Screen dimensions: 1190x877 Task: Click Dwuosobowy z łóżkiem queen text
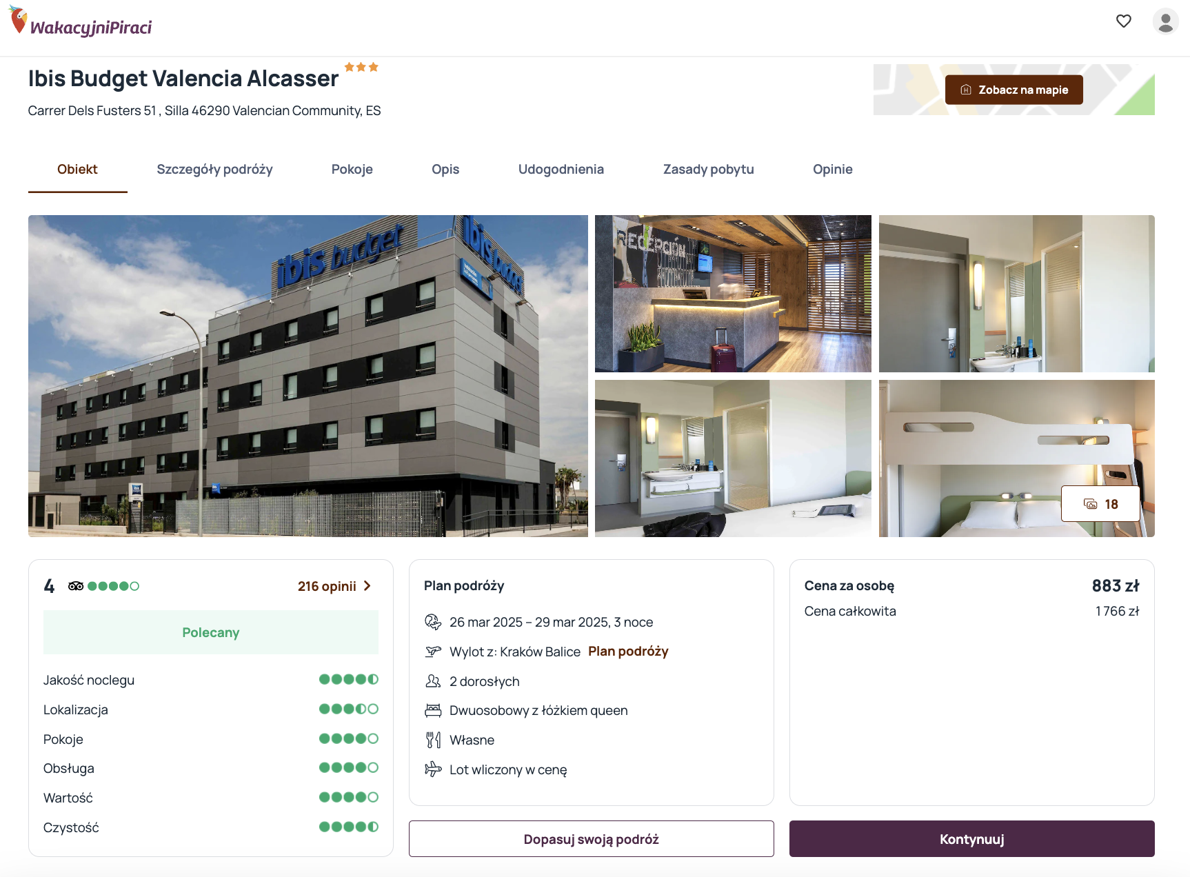tap(538, 710)
